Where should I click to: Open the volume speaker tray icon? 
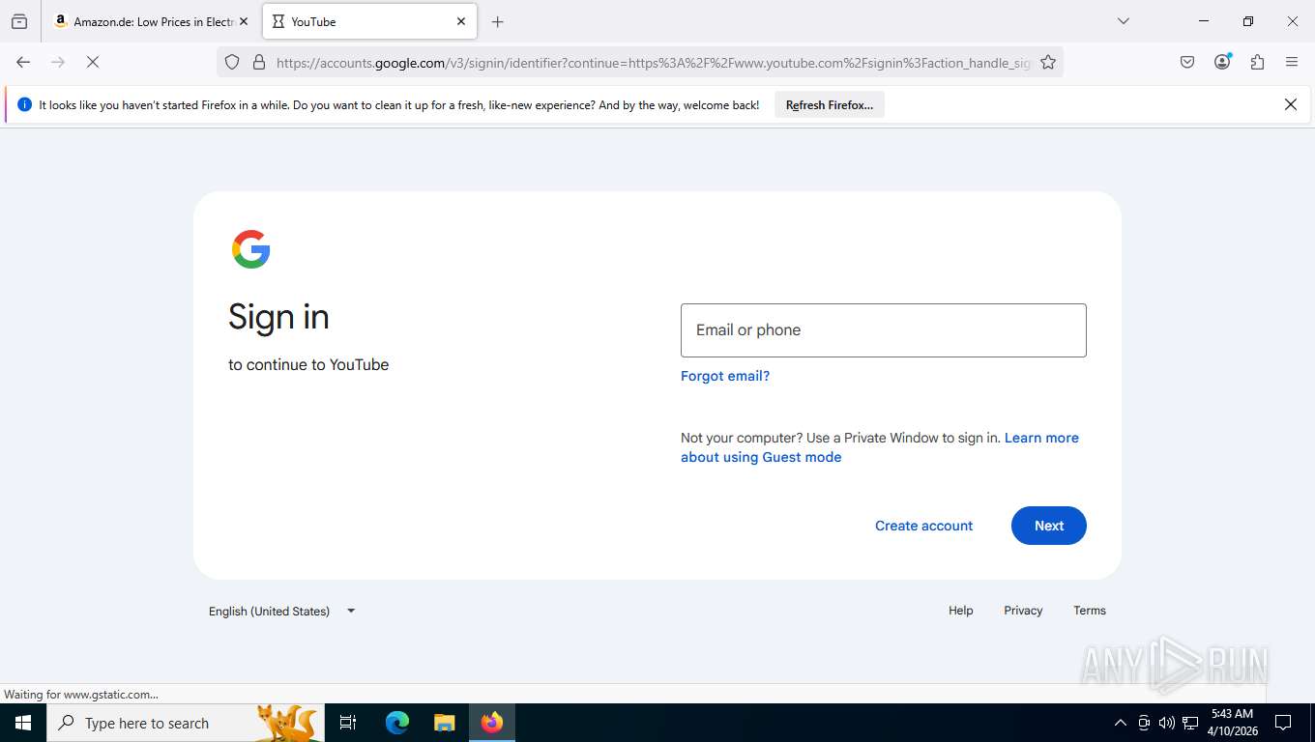point(1166,723)
